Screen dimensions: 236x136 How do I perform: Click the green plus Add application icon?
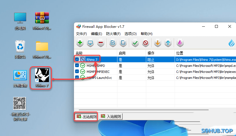(x=80, y=43)
